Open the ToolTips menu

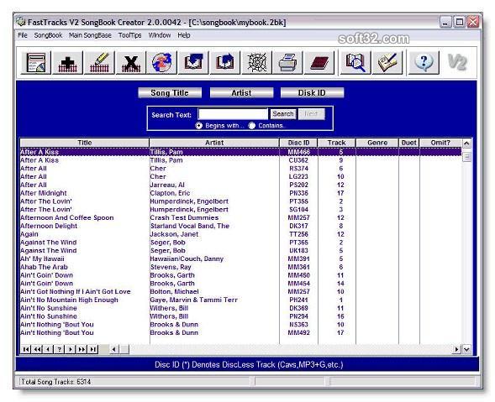tap(129, 35)
